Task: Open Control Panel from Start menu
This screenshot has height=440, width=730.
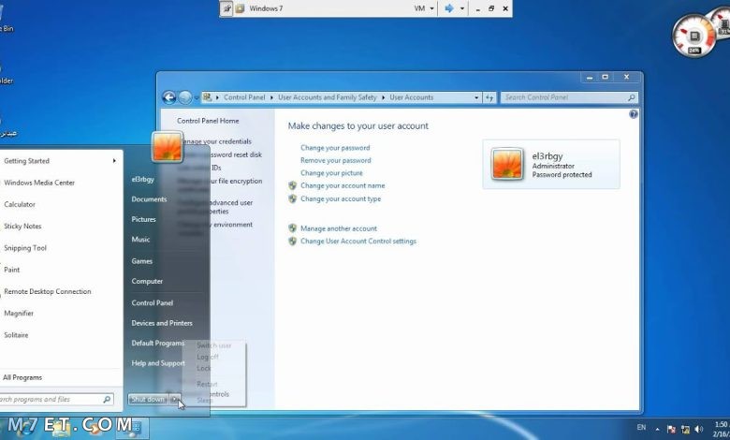Action: coord(153,302)
